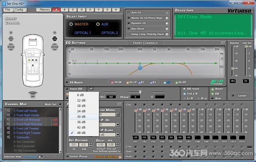Toggle Sh.LP curve indicator
Screen dimensions: 256x162
[x=127, y=83]
